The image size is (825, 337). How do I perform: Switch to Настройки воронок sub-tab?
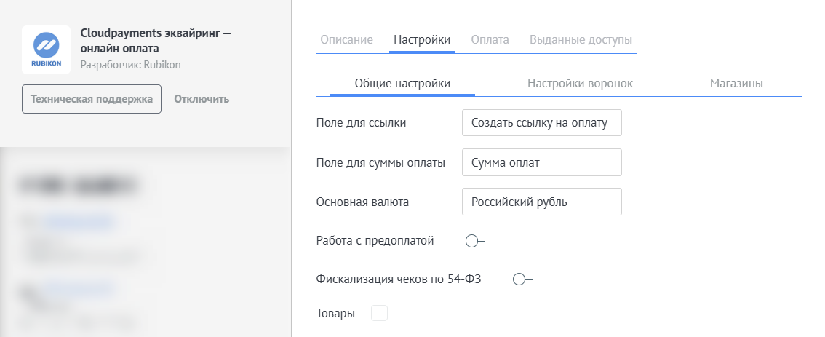[x=580, y=83]
